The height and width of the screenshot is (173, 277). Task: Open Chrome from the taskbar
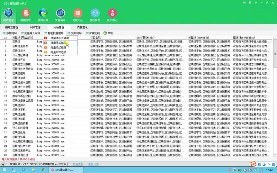pyautogui.click(x=43, y=170)
